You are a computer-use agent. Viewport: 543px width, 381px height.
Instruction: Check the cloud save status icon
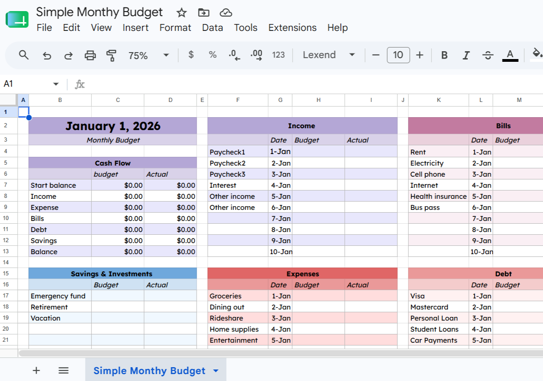click(226, 13)
